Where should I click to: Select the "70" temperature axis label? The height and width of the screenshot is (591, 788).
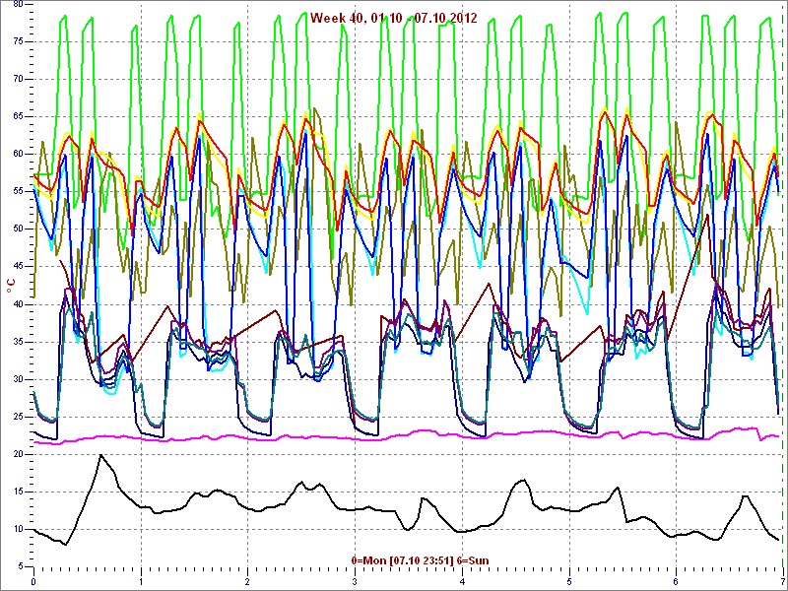point(18,80)
